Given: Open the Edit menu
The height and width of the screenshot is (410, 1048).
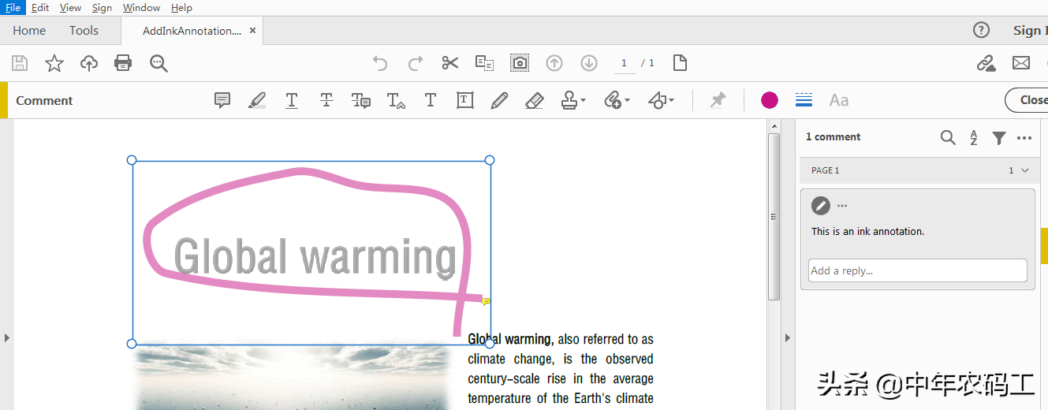Looking at the screenshot, I should (x=40, y=7).
